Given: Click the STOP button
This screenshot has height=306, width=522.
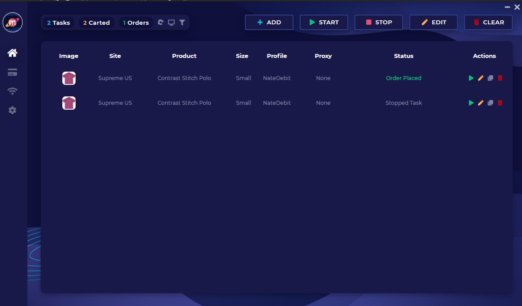Looking at the screenshot, I should pos(378,22).
